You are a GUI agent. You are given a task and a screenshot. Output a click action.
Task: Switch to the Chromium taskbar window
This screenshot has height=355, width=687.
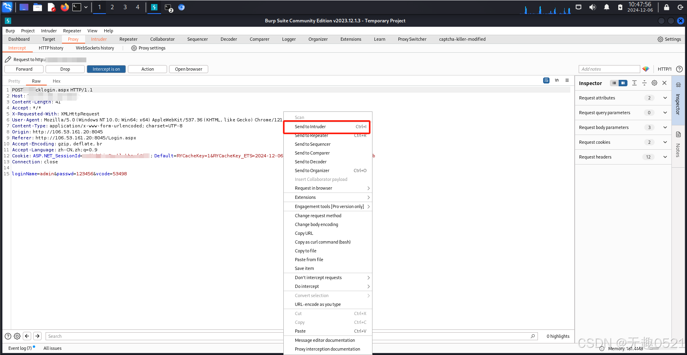pos(181,7)
